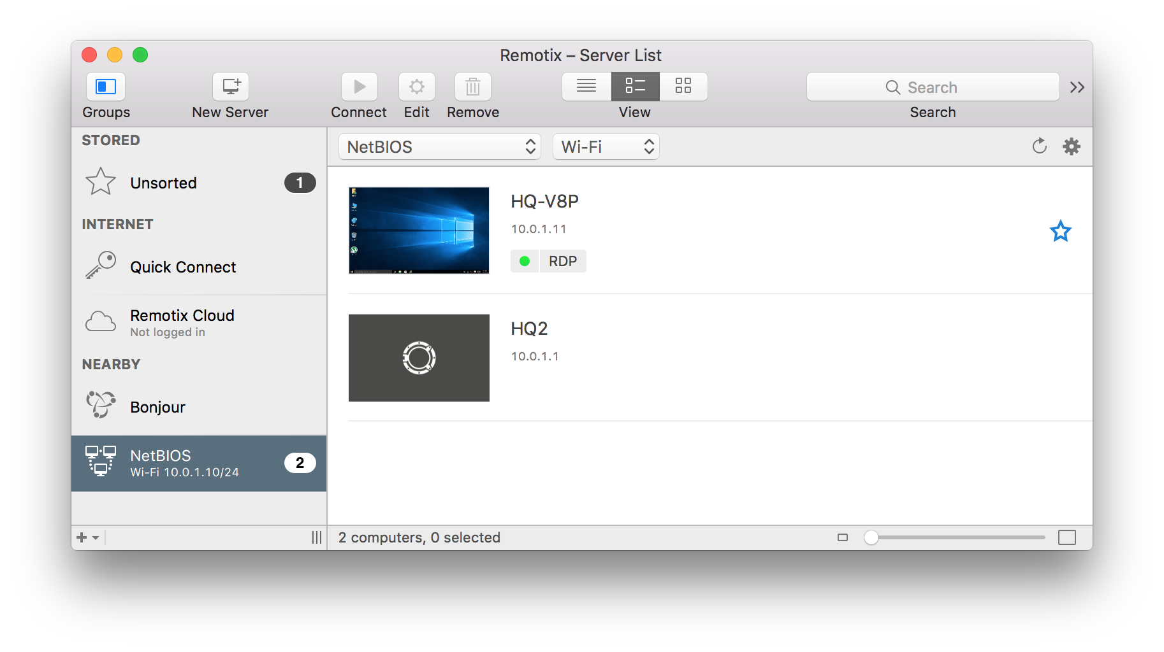The height and width of the screenshot is (652, 1164).
Task: Click the INTERNET section header
Action: pos(117,224)
